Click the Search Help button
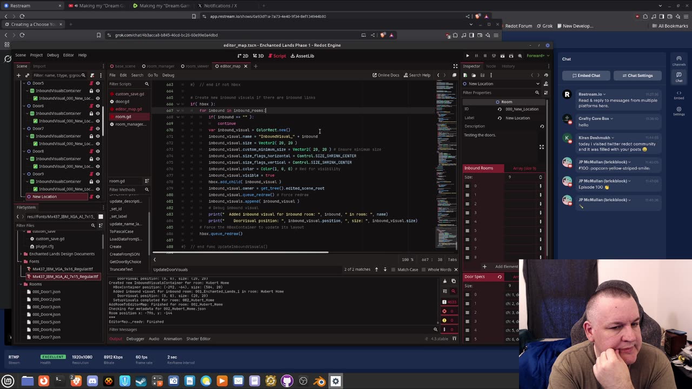692x389 pixels. [x=417, y=75]
